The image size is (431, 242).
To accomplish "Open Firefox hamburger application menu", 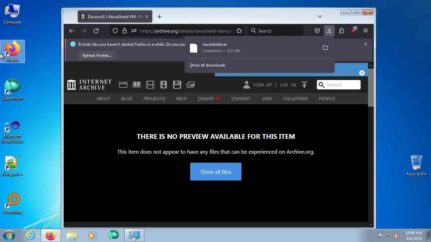I will pos(366,31).
